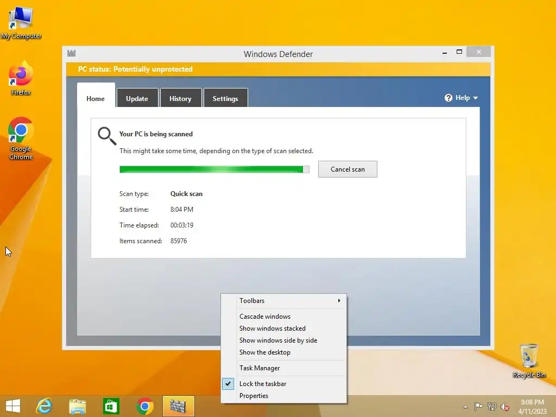Open the History tab

180,99
